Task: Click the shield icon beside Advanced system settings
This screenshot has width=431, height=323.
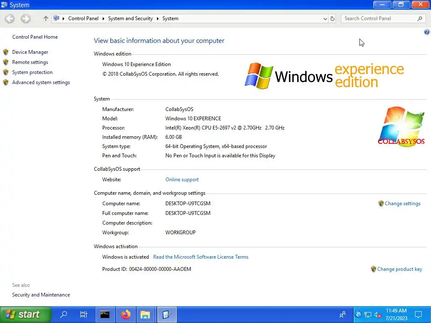Action: pos(6,82)
